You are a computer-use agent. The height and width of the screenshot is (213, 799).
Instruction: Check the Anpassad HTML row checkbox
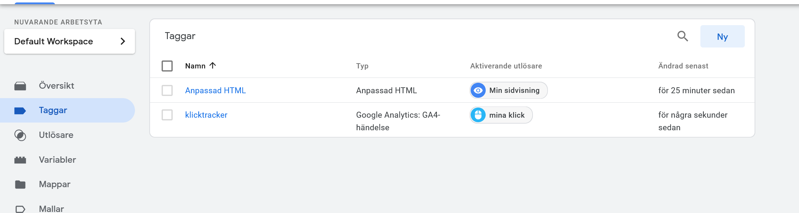pos(167,90)
